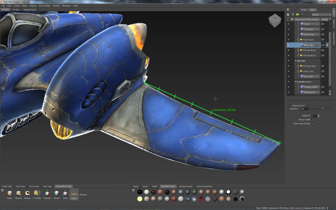Click the second green-dot icon in Layers toolbar
Image resolution: width=336 pixels, height=210 pixels.
coord(293,15)
